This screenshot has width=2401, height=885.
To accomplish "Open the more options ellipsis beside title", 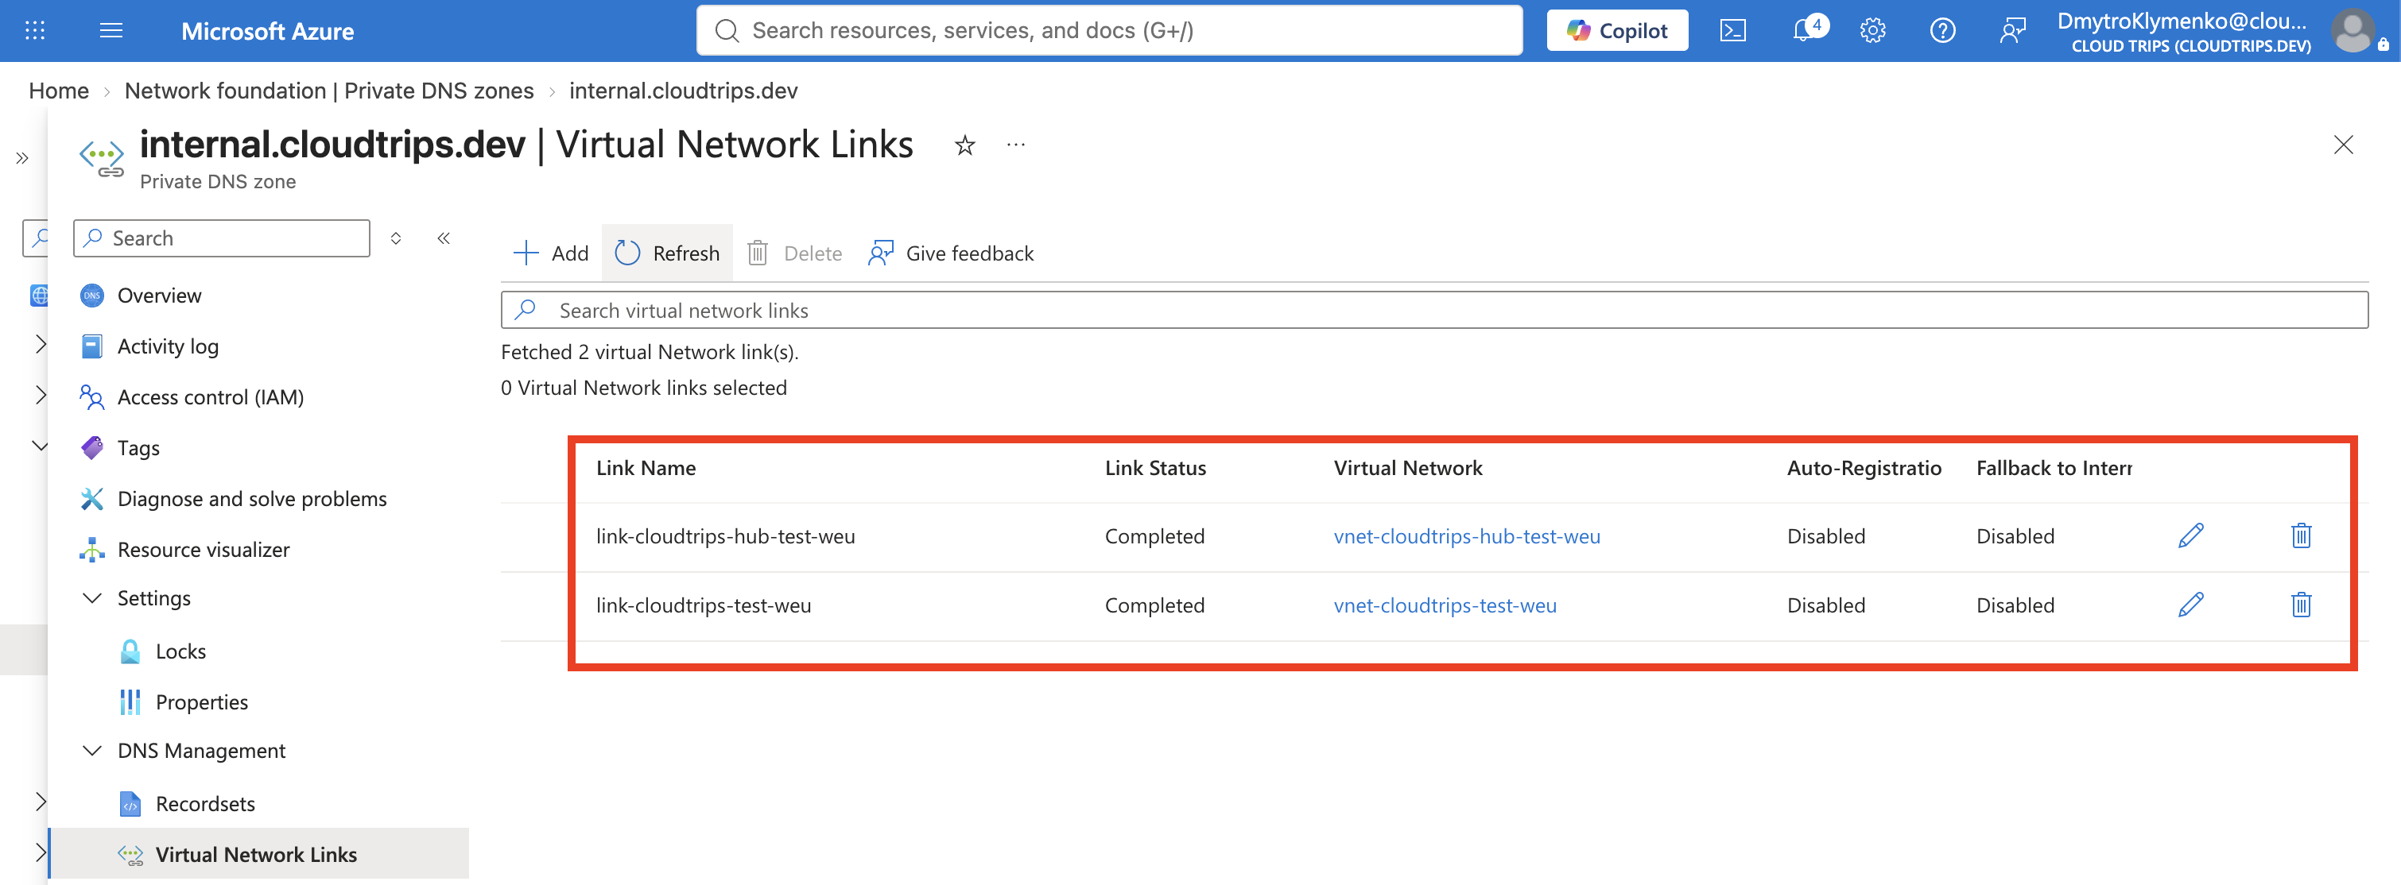I will [1016, 145].
